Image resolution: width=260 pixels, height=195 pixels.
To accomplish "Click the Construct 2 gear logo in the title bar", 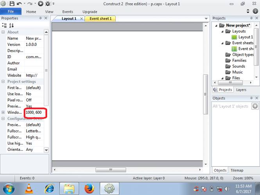I will [x=3, y=4].
